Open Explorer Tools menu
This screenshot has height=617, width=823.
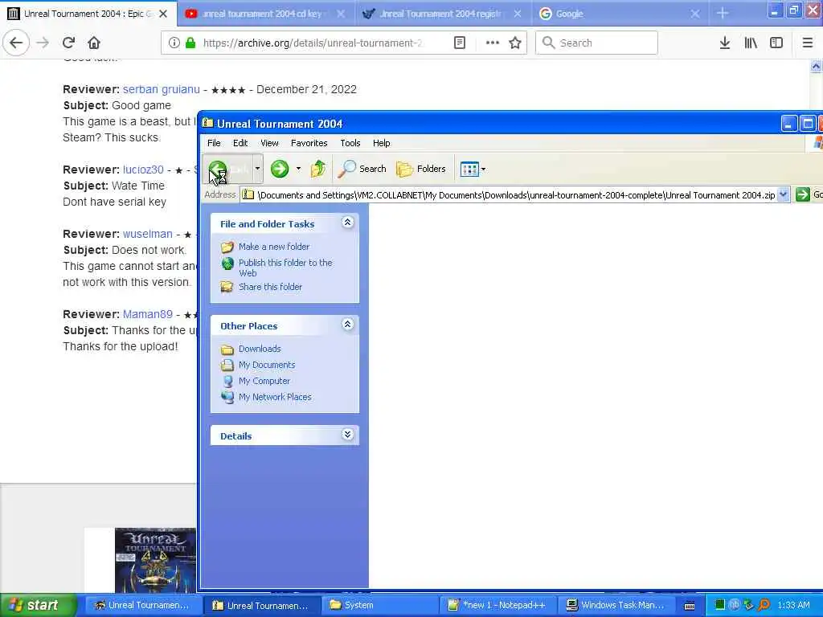click(350, 143)
